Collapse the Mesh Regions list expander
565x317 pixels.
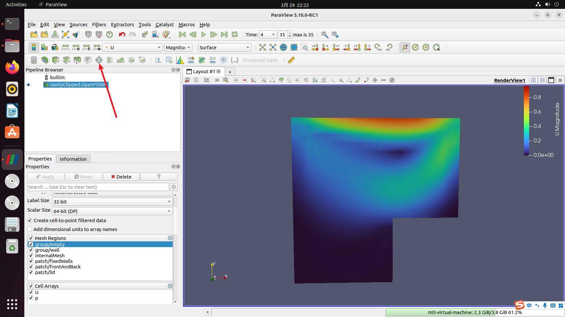tap(170, 238)
